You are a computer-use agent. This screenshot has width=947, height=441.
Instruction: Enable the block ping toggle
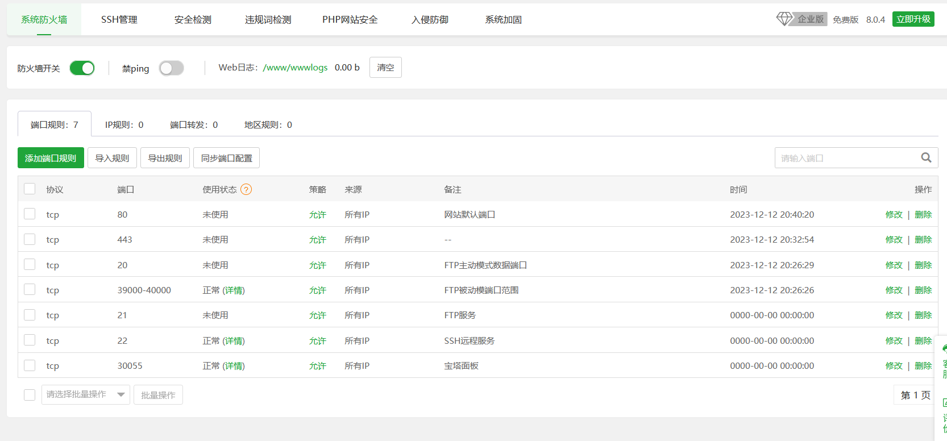point(171,68)
